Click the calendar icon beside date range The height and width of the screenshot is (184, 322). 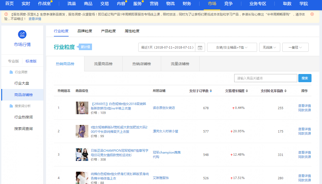[200, 48]
